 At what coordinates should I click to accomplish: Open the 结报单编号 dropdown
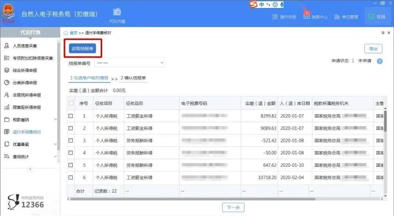tap(130, 63)
